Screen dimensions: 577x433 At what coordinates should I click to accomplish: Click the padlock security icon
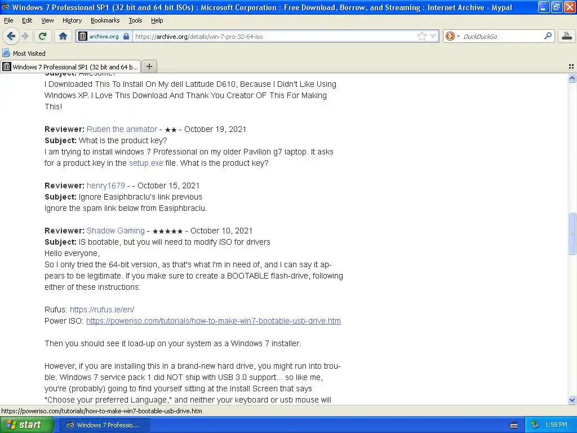click(126, 36)
